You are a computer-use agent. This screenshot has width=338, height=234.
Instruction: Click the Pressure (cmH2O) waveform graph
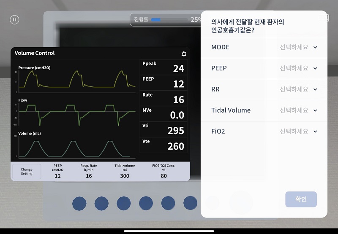[76, 79]
